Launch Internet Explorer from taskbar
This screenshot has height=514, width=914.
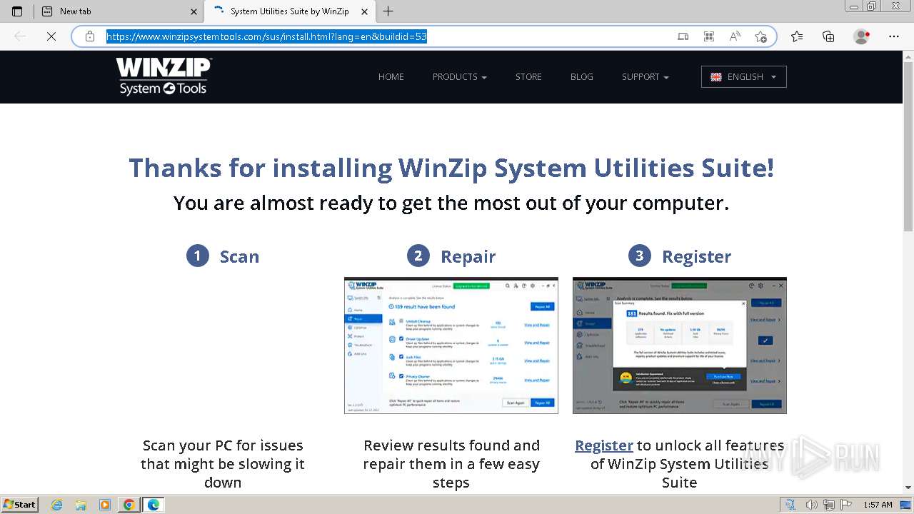coord(57,505)
